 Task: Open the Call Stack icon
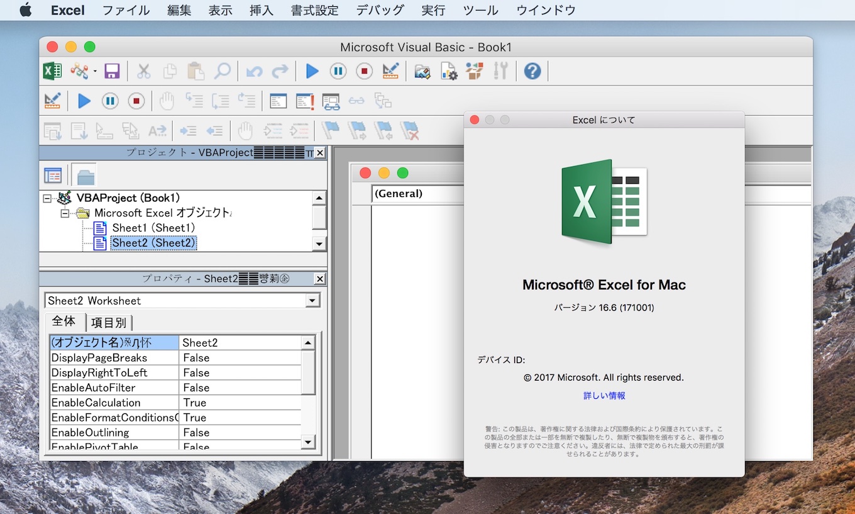pos(383,101)
